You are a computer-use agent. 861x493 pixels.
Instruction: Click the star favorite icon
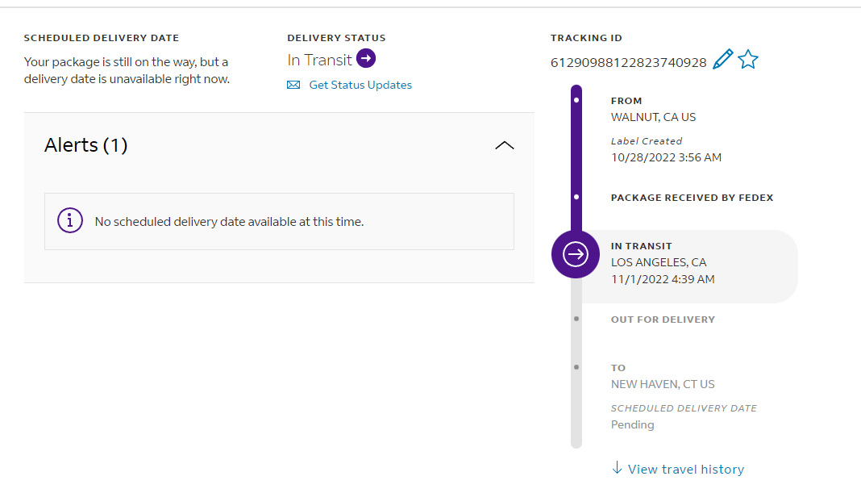coord(748,59)
